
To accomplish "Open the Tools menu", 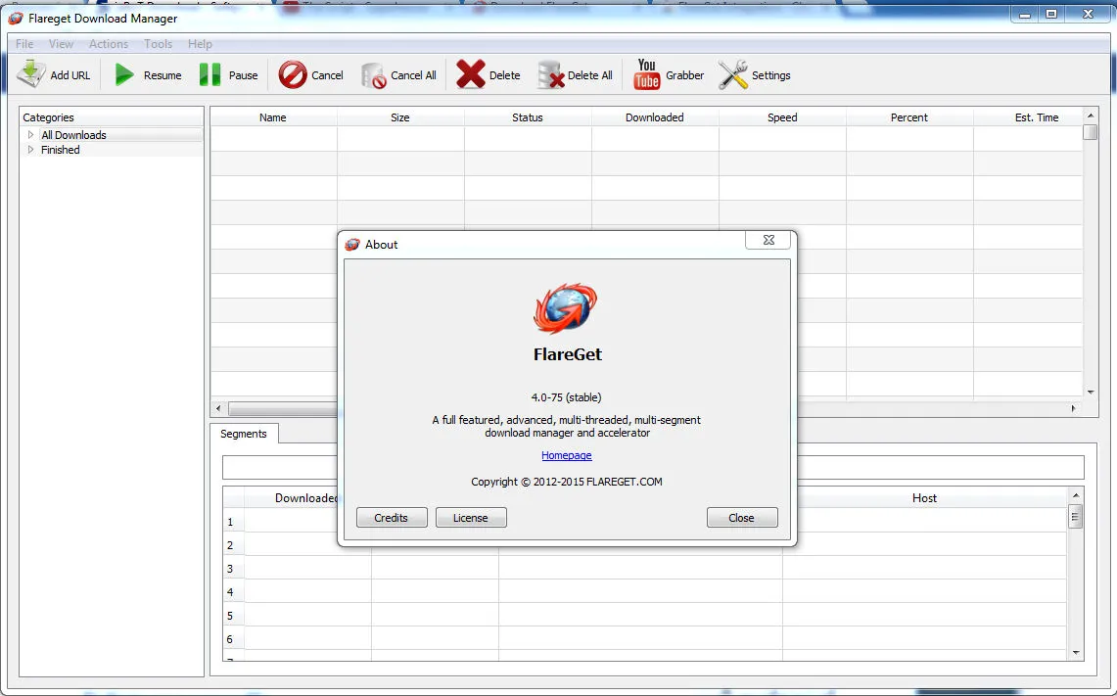I will tap(159, 44).
